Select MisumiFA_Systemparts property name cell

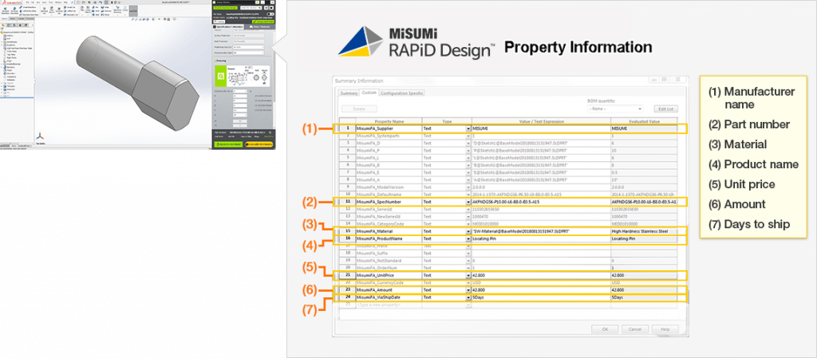click(x=389, y=136)
